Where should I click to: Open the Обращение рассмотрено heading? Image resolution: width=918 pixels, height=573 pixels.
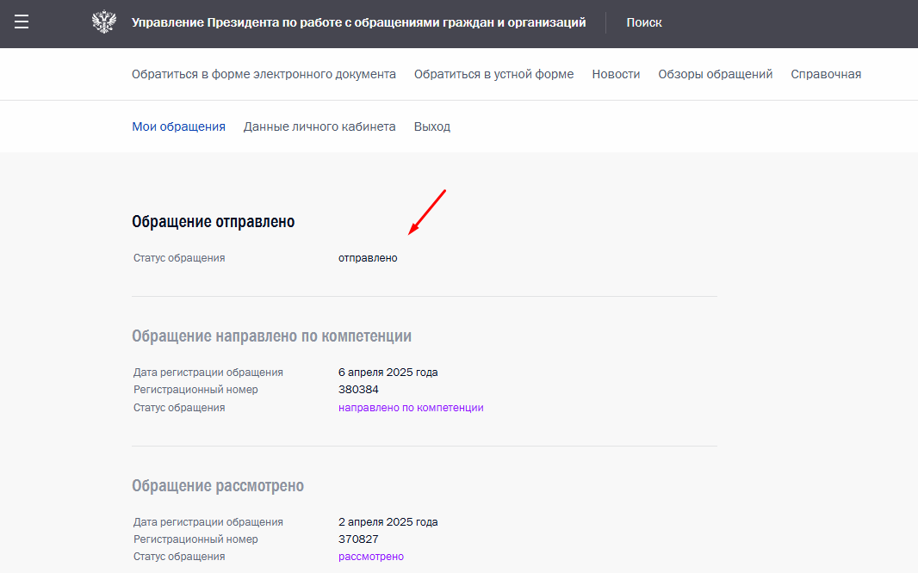(218, 485)
